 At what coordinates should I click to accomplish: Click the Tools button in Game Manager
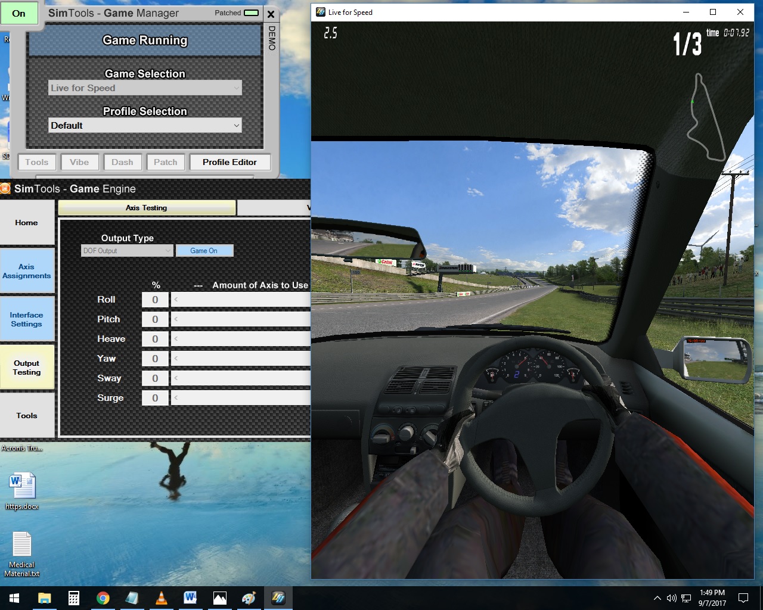(x=37, y=162)
